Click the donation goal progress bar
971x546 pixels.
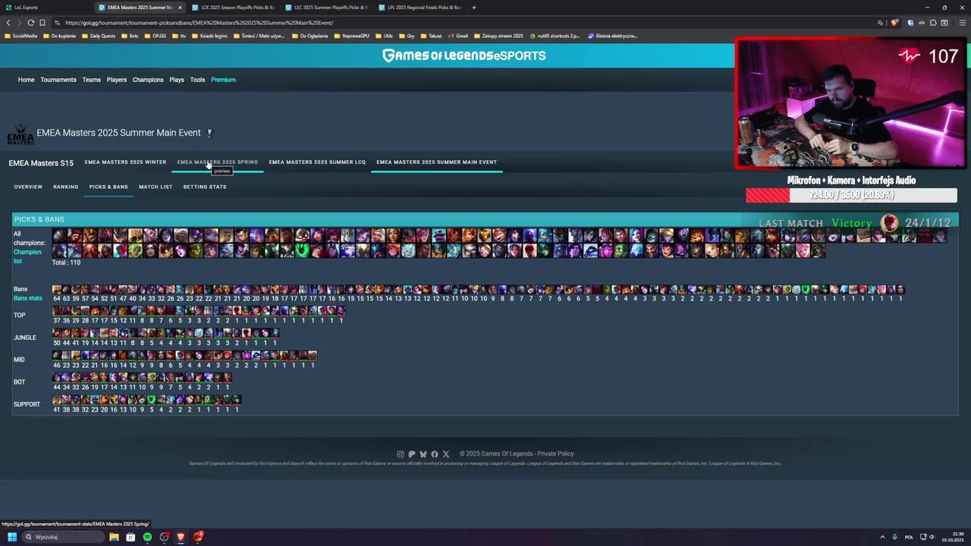851,195
